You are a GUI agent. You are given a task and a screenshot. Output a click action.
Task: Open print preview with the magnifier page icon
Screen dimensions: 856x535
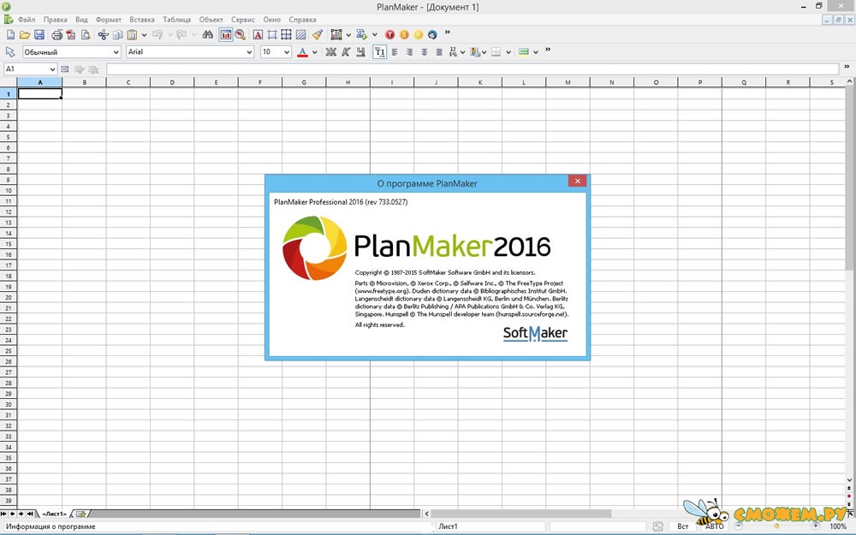pos(86,34)
